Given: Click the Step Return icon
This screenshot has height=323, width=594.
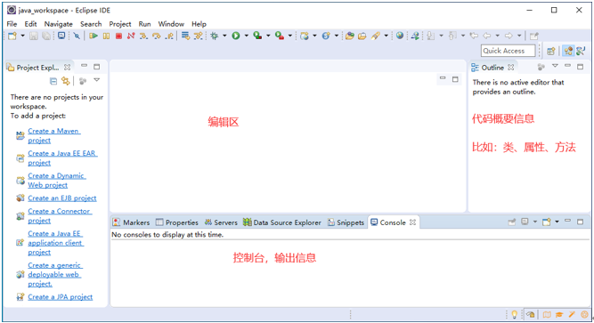Looking at the screenshot, I should 170,36.
